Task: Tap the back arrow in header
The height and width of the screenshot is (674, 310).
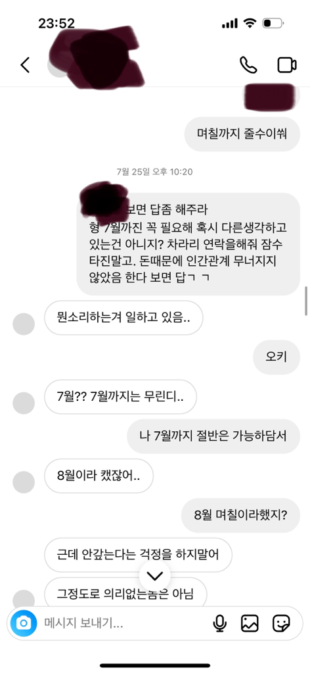Action: 26,65
